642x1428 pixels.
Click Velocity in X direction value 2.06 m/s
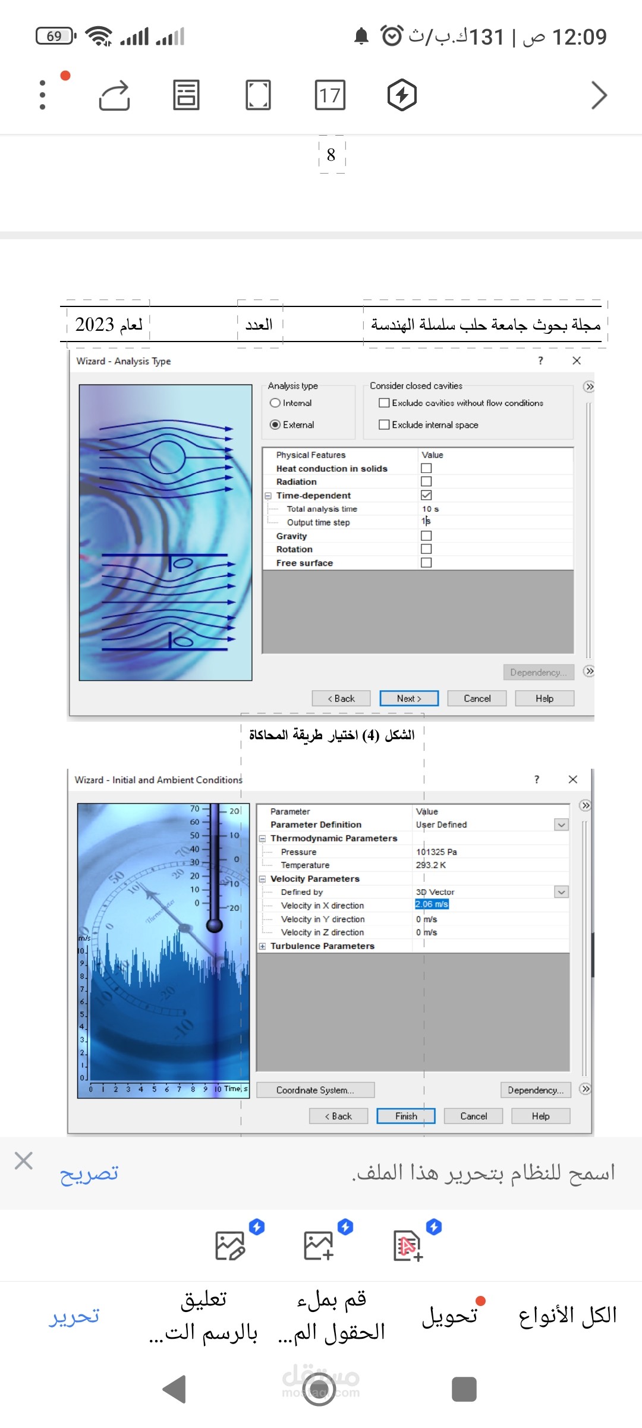tap(432, 904)
